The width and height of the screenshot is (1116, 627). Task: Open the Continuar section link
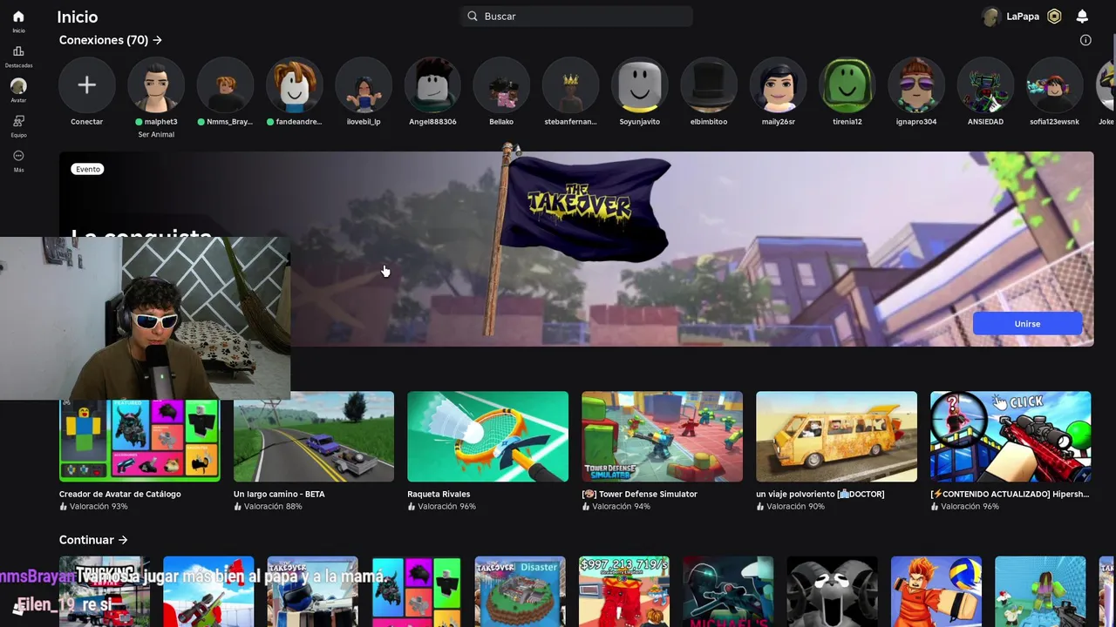point(93,540)
